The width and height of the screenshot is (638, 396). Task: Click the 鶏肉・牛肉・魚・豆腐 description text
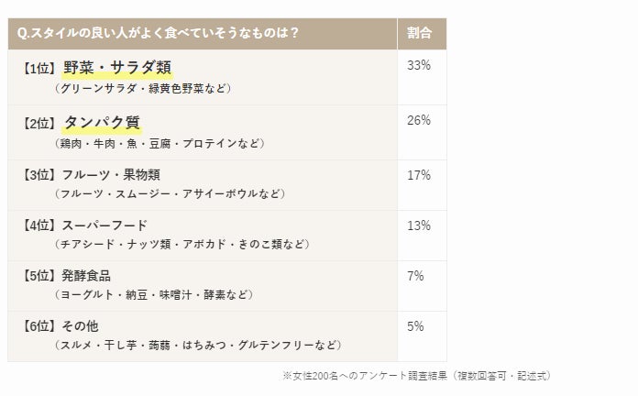click(x=115, y=144)
